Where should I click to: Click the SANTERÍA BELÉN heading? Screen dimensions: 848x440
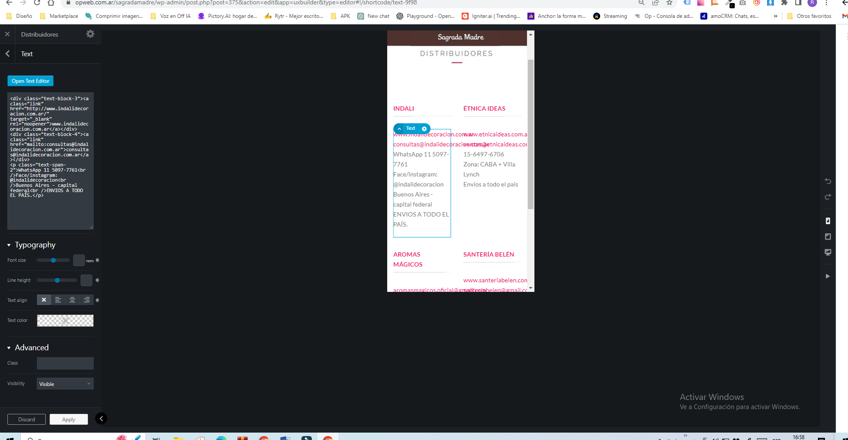(489, 254)
